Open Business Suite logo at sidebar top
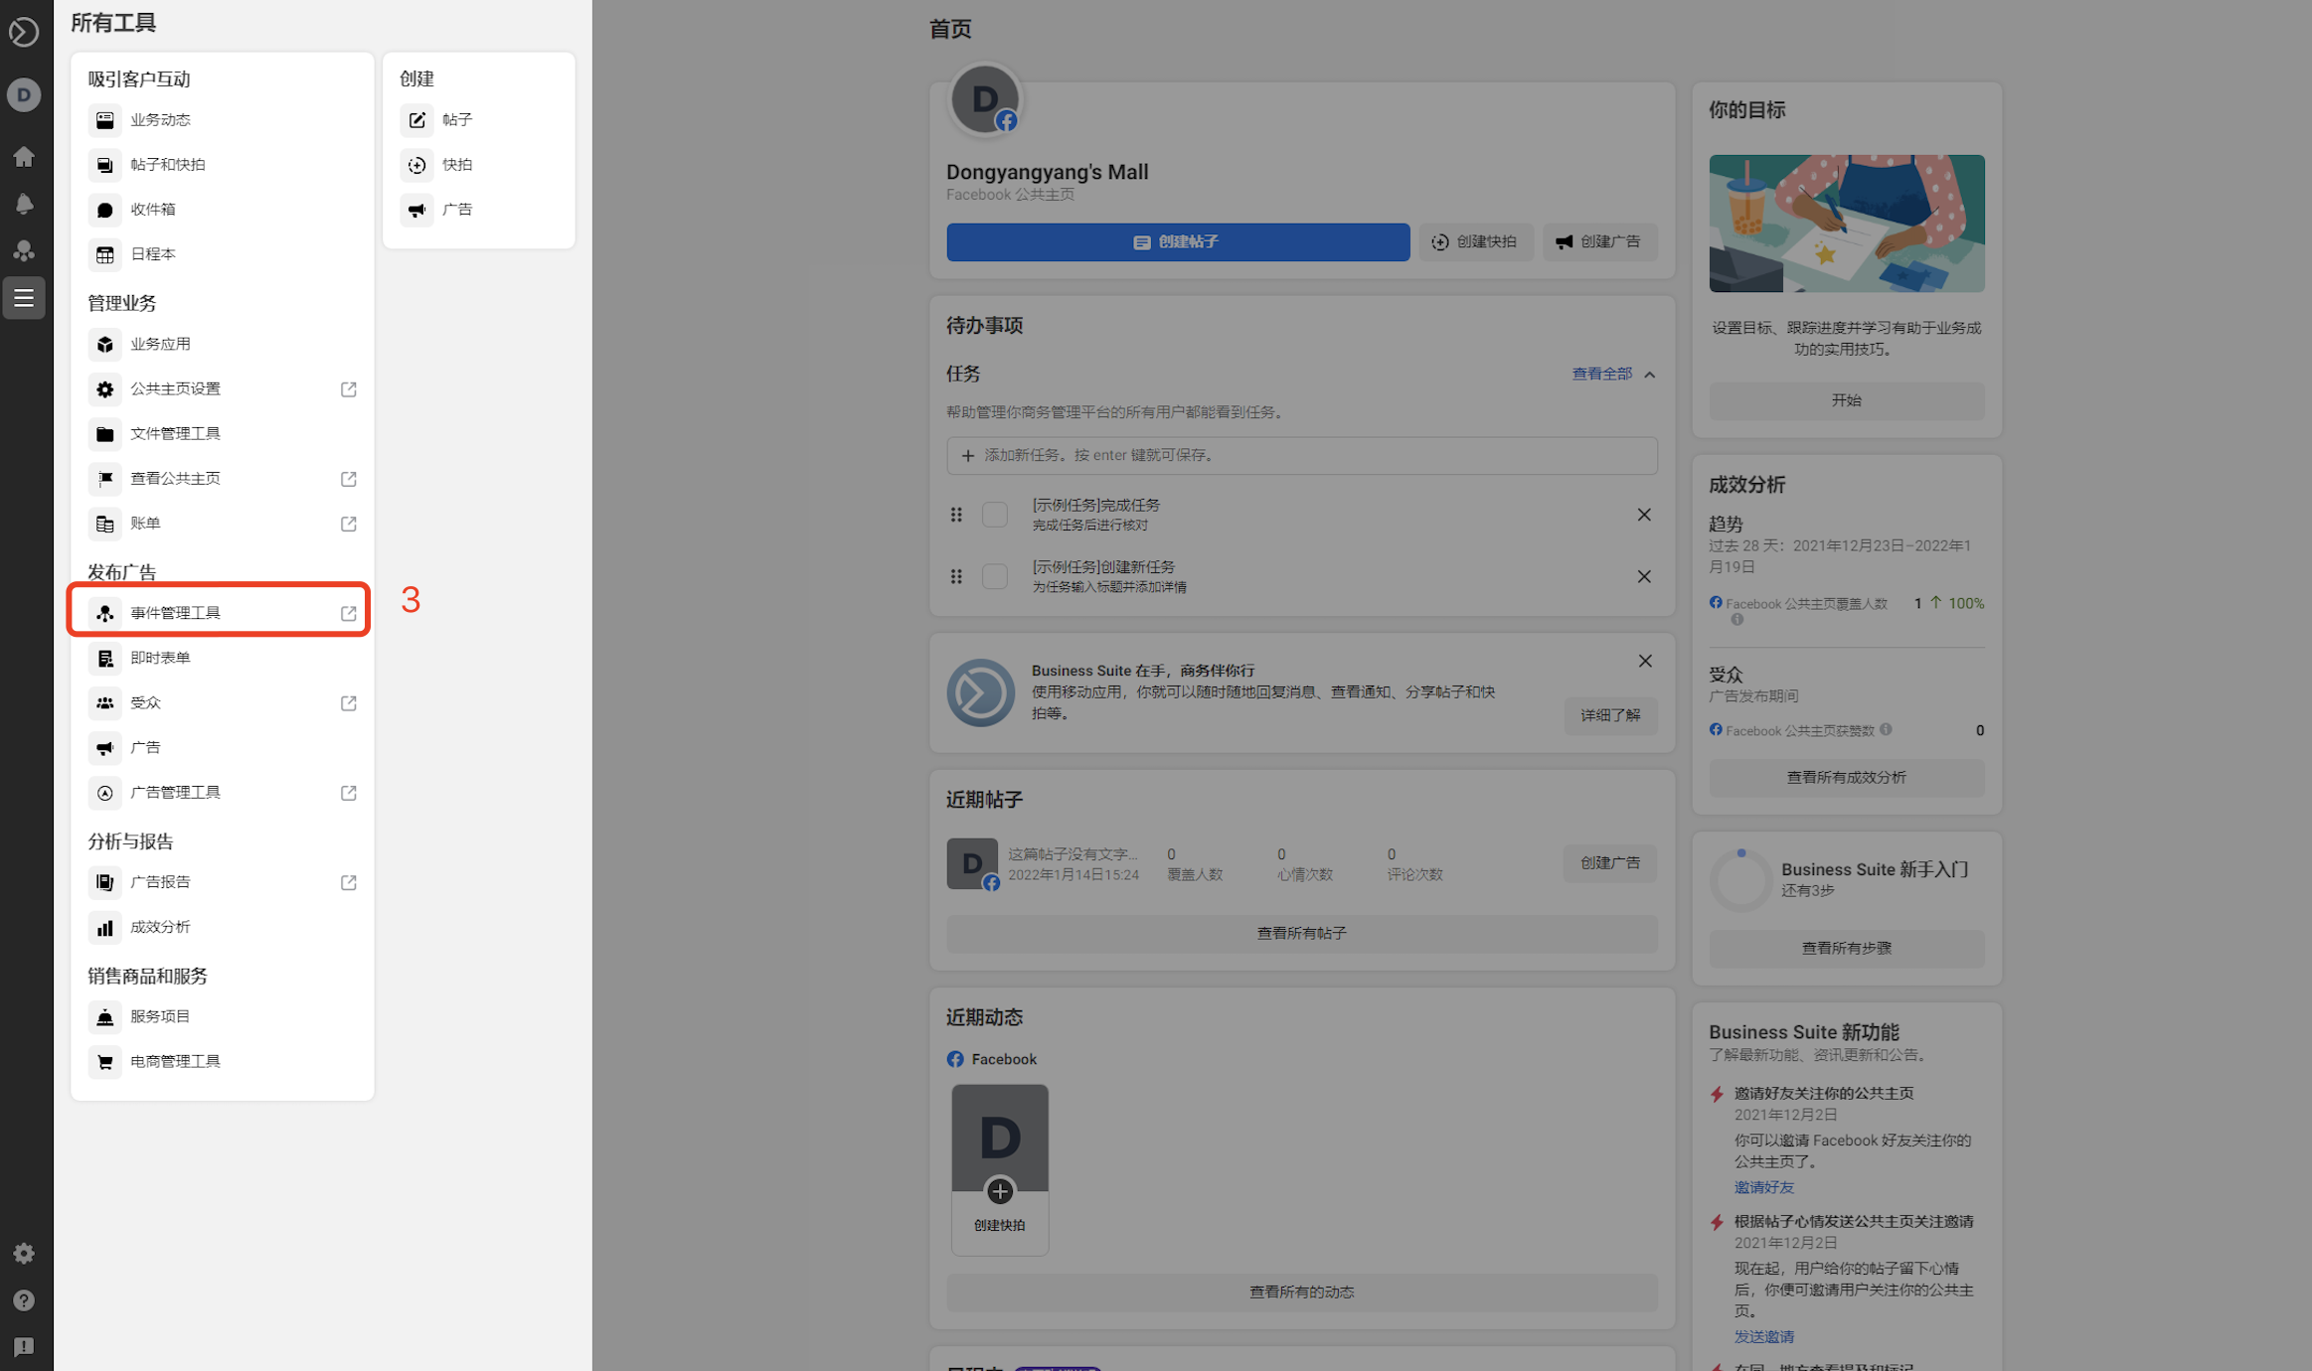Viewport: 2312px width, 1371px height. tap(24, 32)
